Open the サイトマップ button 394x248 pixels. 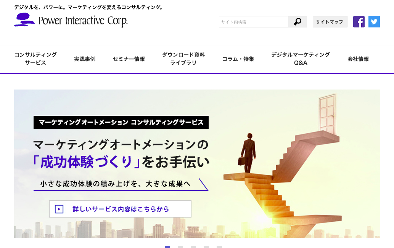(x=330, y=22)
